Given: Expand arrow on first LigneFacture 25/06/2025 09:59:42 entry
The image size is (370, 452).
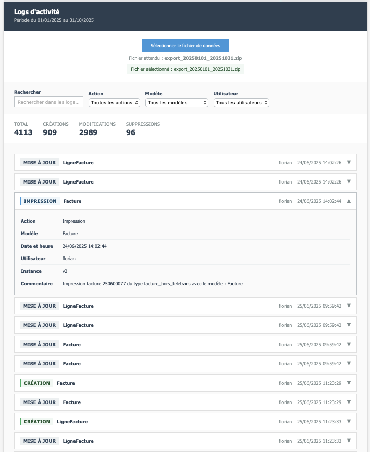Looking at the screenshot, I should (349, 306).
